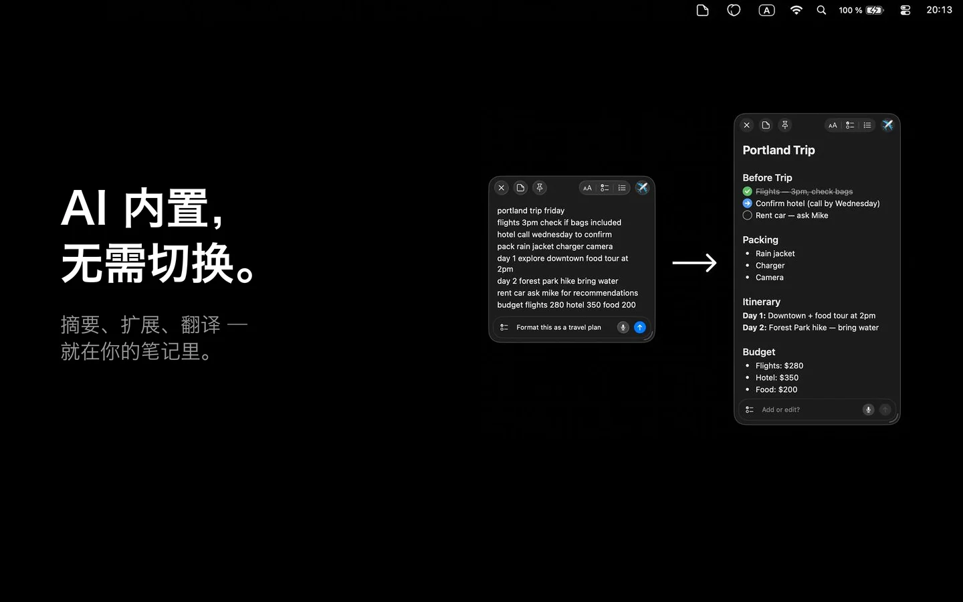Open checklist icon left of Format prompt

(x=504, y=327)
